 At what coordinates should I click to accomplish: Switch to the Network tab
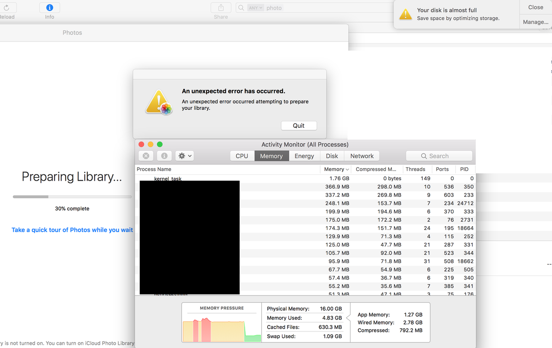click(x=362, y=156)
